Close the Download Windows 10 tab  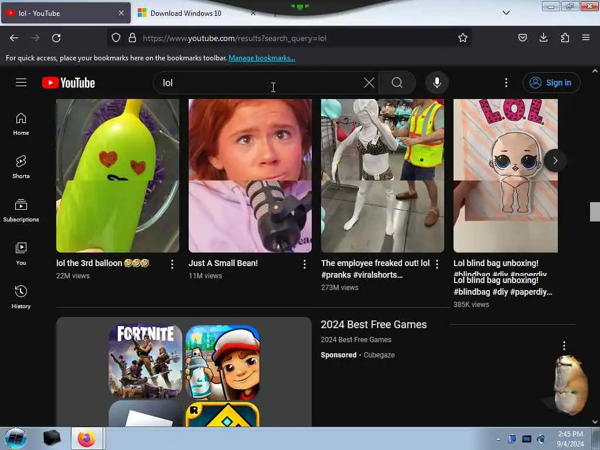[x=253, y=13]
